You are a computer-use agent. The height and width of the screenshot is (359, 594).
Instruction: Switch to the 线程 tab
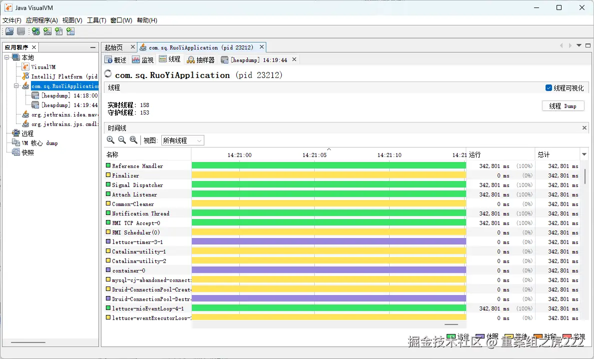(170, 59)
